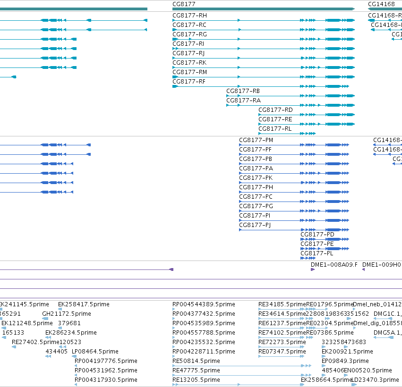Select EST GH21172.5prime
402x387 pixels.
(67, 314)
